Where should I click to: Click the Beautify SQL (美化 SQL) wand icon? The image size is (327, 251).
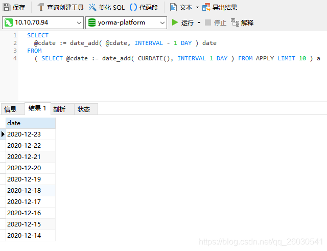[x=92, y=7]
